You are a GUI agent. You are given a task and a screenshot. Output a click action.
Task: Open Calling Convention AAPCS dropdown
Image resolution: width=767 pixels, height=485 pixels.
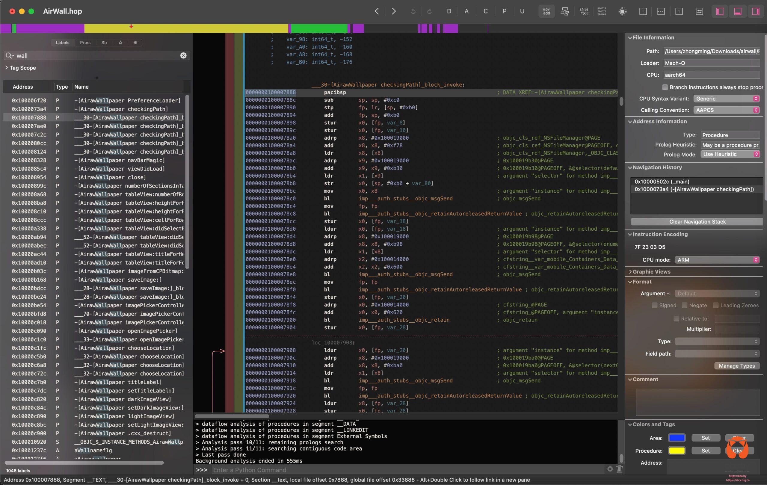coord(727,110)
